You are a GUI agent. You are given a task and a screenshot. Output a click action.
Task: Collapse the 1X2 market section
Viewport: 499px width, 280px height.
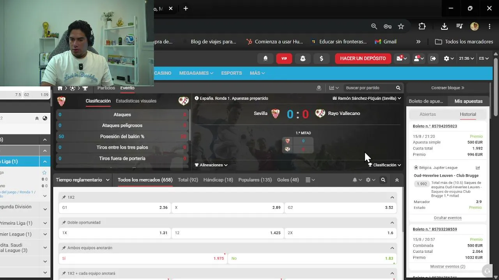tap(392, 198)
